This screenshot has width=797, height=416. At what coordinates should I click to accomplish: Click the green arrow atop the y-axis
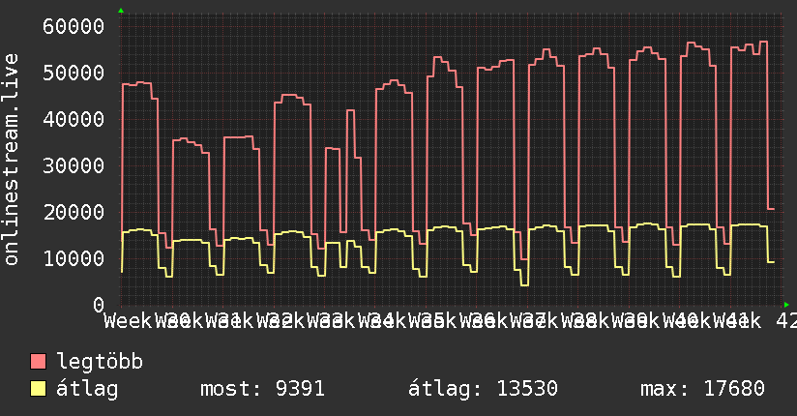[121, 11]
